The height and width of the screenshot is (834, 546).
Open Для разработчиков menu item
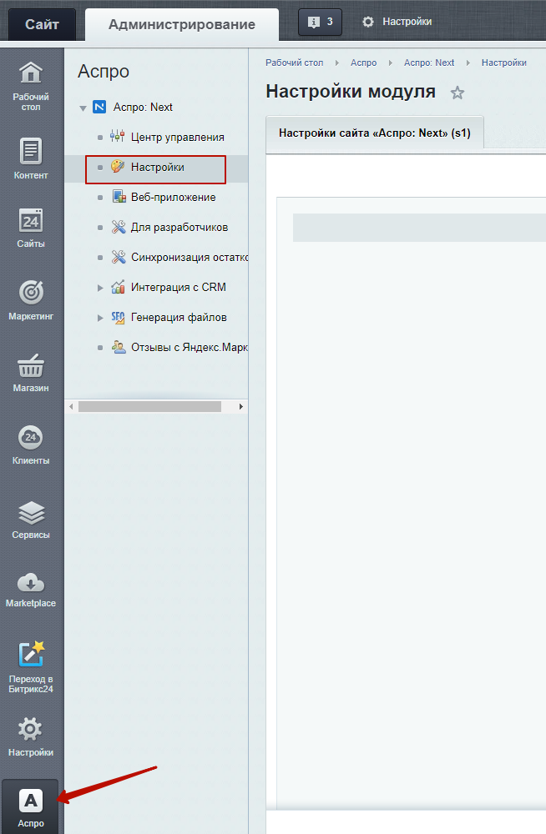pos(179,227)
